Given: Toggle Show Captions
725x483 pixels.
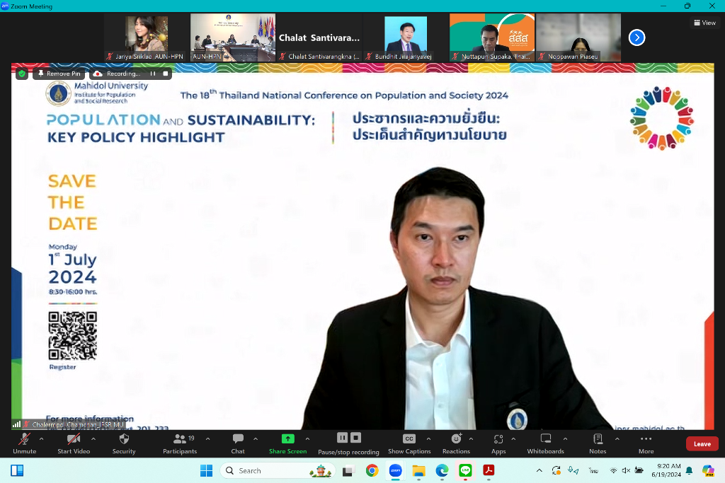Looking at the screenshot, I should coord(409,443).
